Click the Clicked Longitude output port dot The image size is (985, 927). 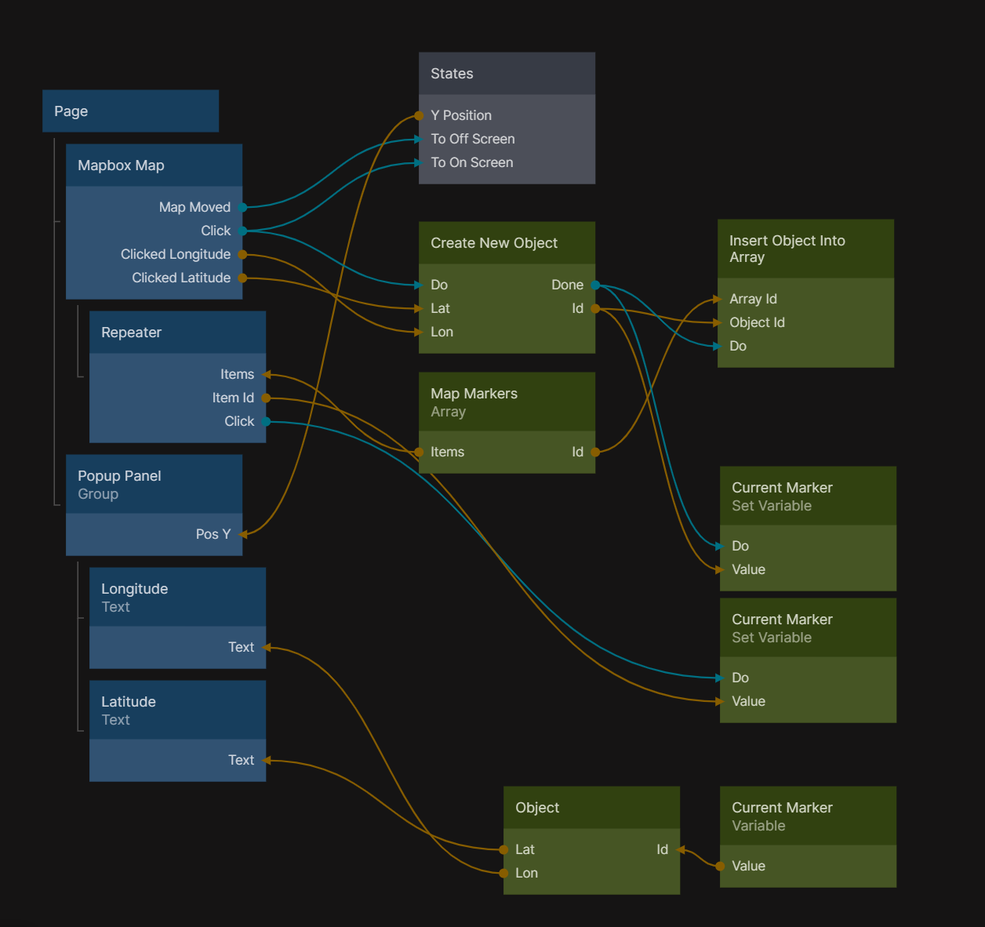click(x=243, y=255)
